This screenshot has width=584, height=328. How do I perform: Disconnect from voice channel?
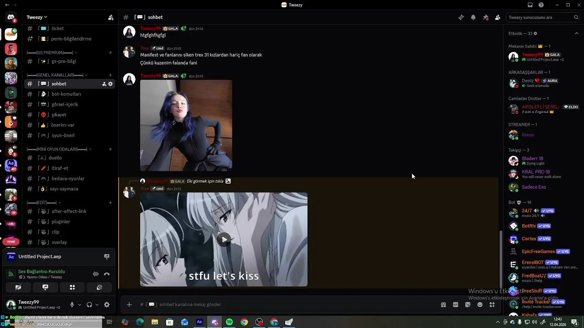coord(107,274)
